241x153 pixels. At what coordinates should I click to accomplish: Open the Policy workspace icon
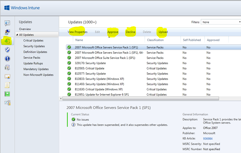tap(7, 85)
